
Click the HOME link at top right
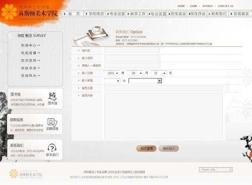click(x=181, y=6)
